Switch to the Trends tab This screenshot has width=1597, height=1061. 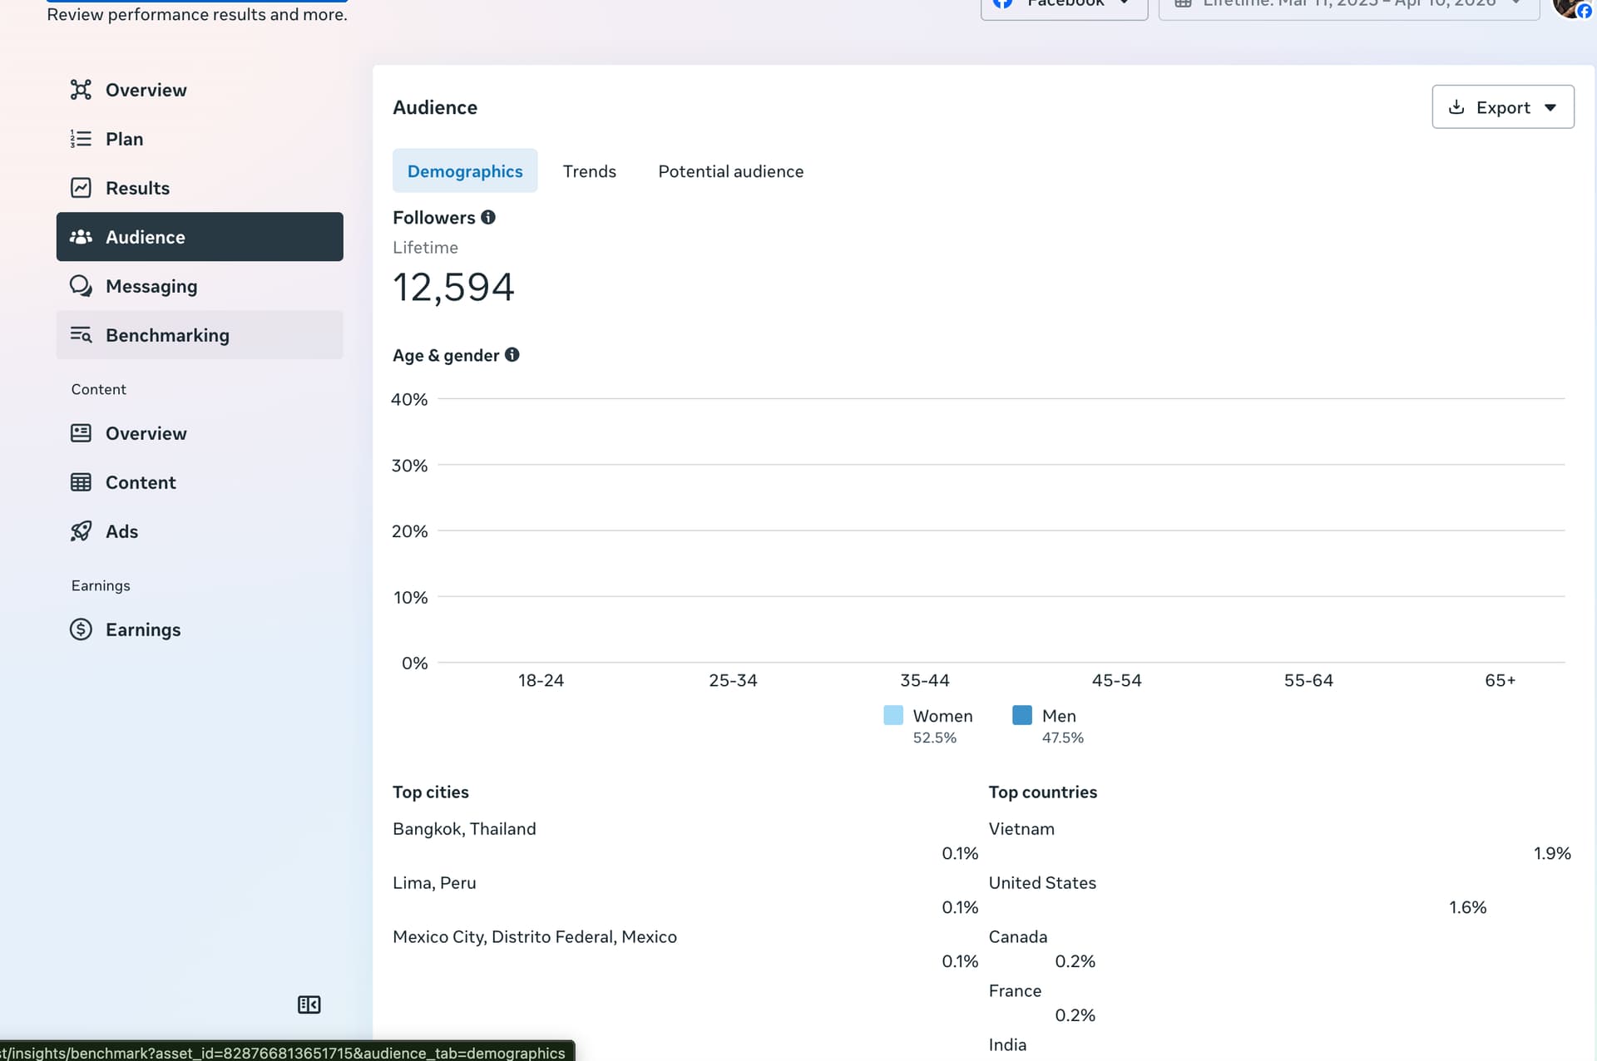tap(589, 171)
